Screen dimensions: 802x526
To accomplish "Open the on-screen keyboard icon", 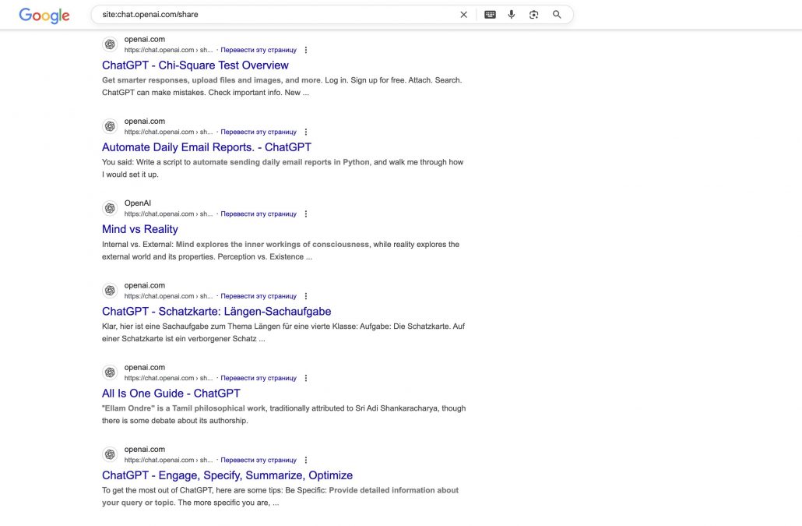I will click(x=490, y=15).
